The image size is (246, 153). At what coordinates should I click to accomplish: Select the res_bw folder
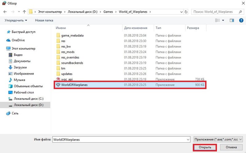coord(66,46)
